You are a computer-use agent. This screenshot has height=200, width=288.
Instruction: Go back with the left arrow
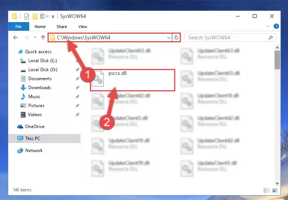15,37
